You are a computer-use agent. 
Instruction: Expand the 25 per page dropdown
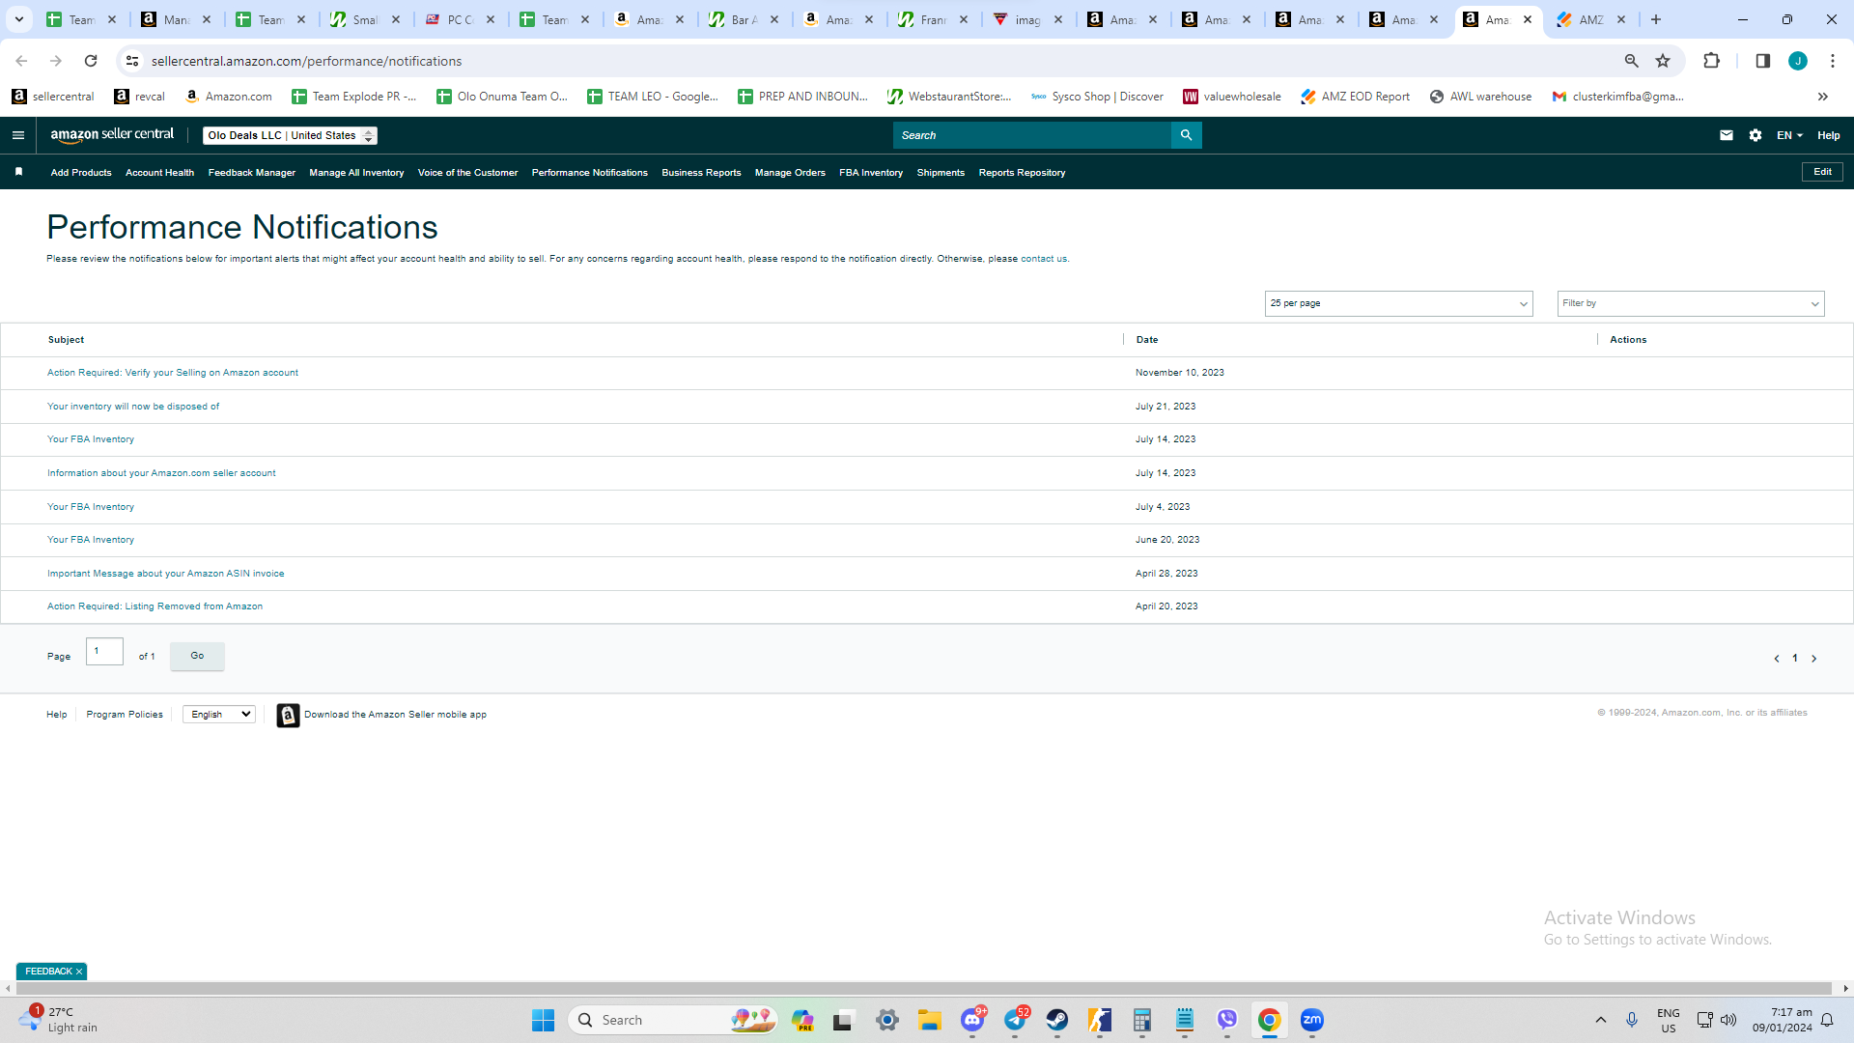(x=1398, y=303)
